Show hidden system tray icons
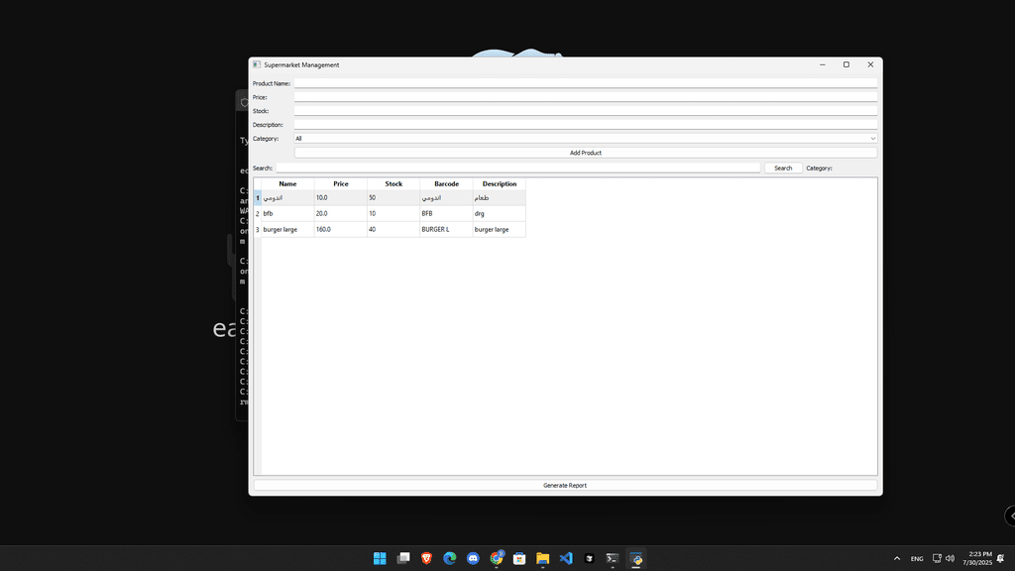 click(896, 558)
